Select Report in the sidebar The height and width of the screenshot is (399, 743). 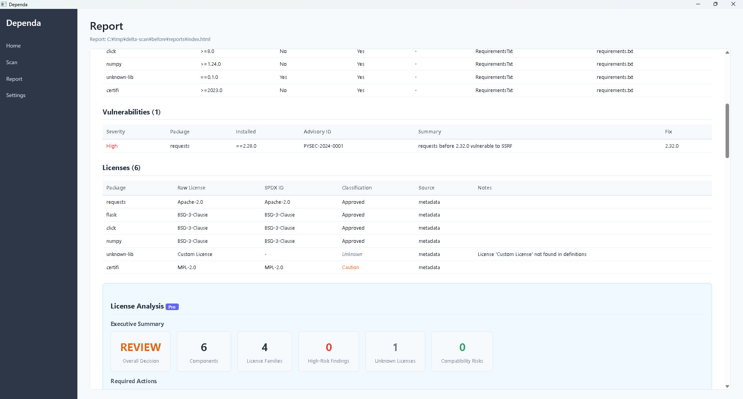(14, 79)
